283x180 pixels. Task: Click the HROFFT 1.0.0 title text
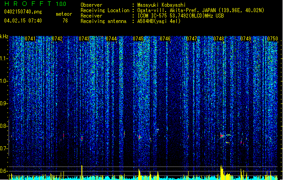36,4
